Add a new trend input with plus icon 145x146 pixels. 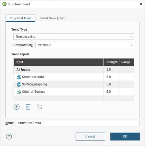click(x=16, y=107)
